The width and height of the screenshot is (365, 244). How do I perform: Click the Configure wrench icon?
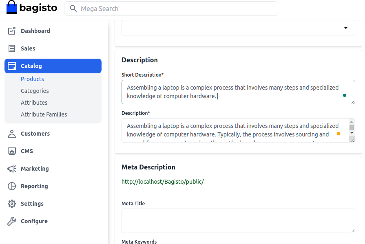coord(12,221)
